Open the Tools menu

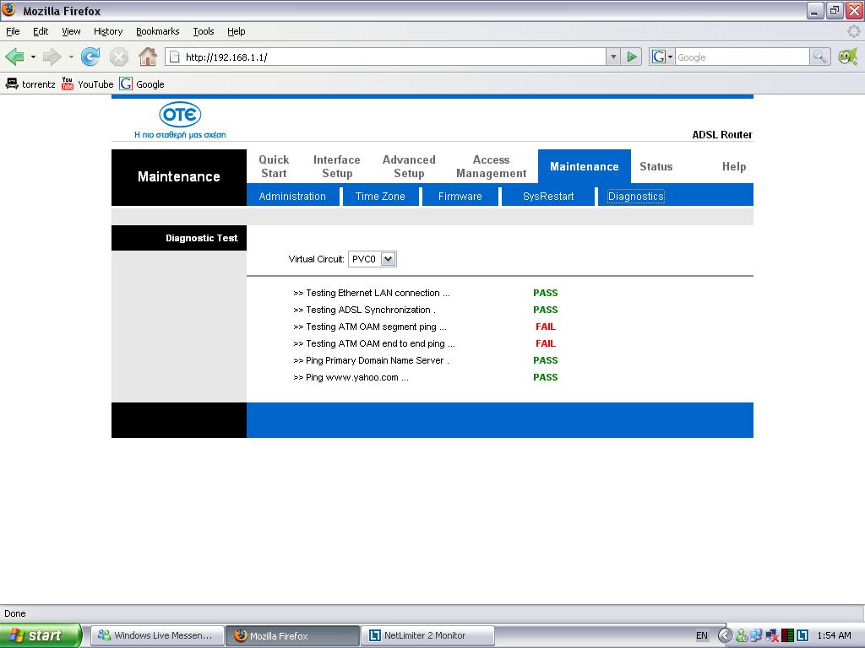[203, 31]
